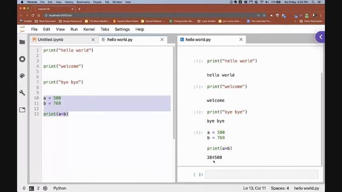Screen dimensions: 342x192
Task: Open the wrench Property Inspector sidebar icon
Action: (22, 93)
